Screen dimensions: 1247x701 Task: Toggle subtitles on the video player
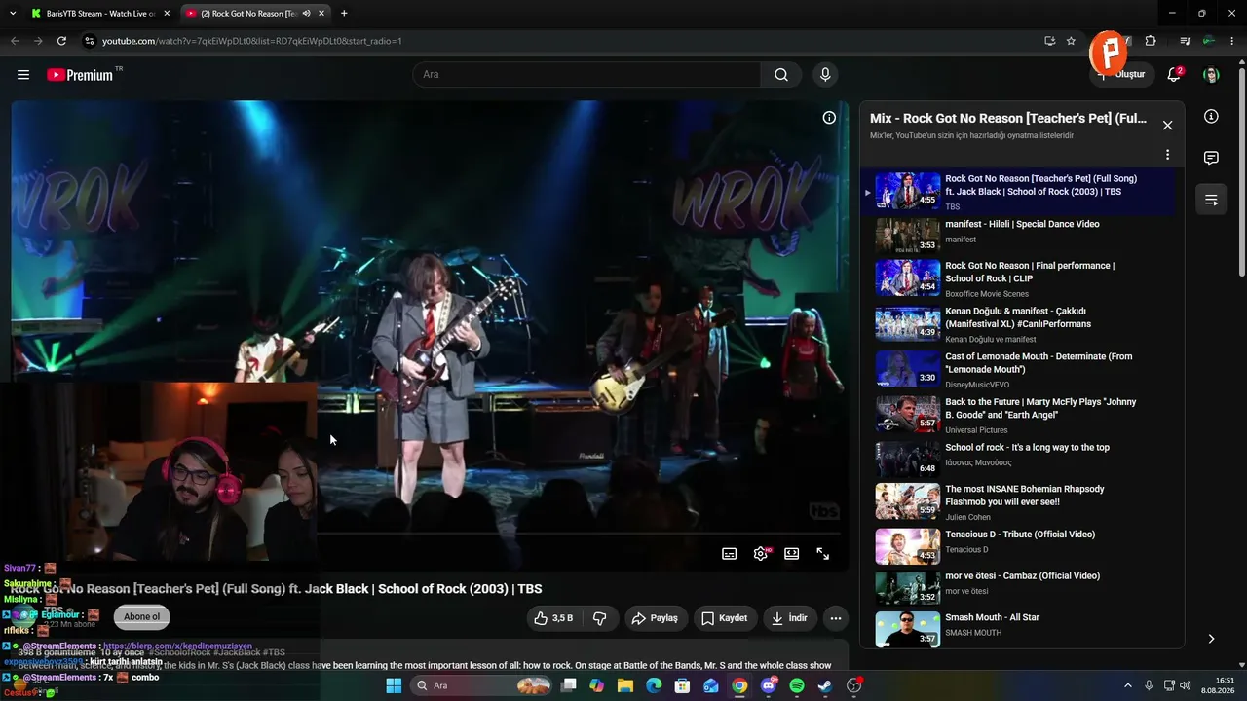(x=729, y=554)
